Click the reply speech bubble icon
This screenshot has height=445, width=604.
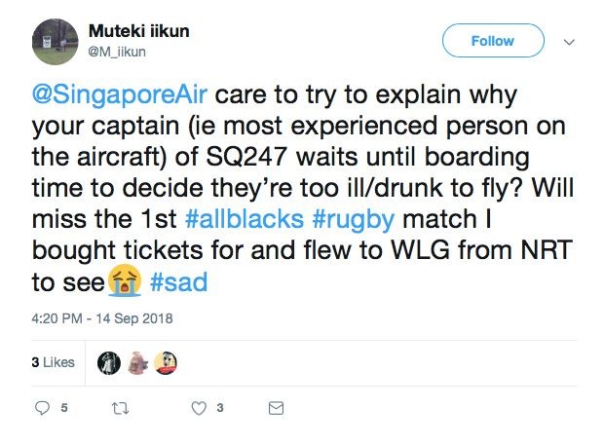click(42, 408)
